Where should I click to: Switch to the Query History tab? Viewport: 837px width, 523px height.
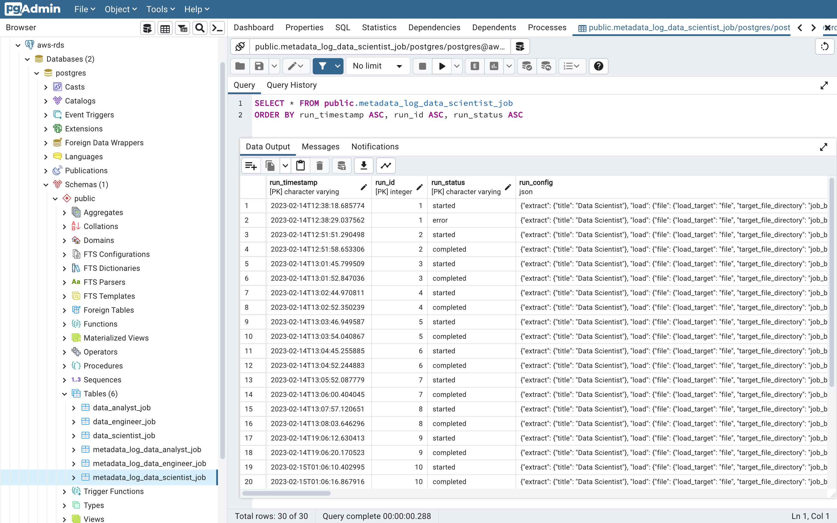pos(291,85)
